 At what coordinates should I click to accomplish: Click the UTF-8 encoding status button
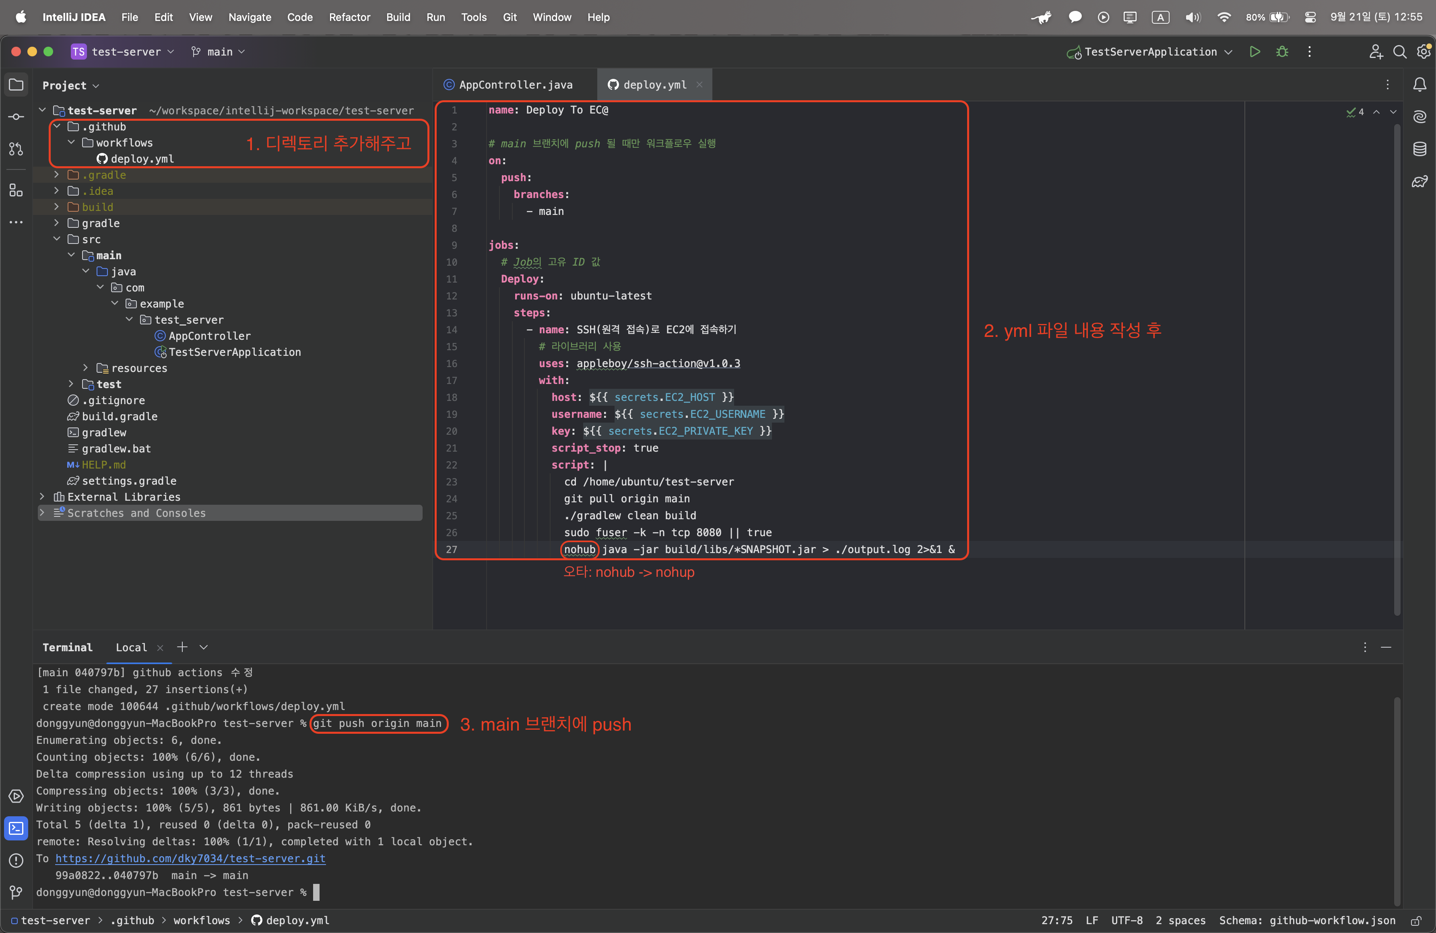tap(1127, 921)
